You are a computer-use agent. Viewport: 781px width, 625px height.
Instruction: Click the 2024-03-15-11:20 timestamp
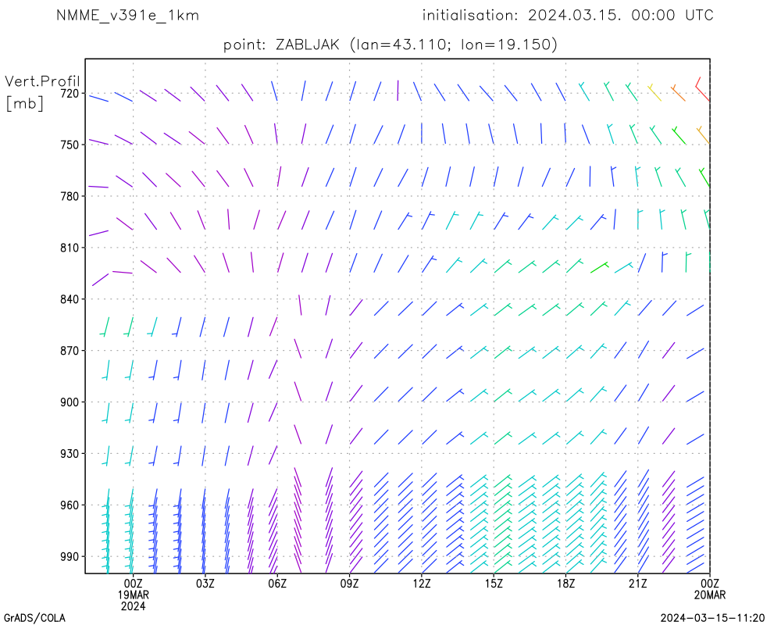[x=712, y=618]
